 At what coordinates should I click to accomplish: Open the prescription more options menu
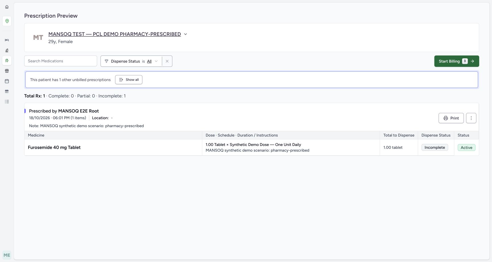[x=471, y=118]
